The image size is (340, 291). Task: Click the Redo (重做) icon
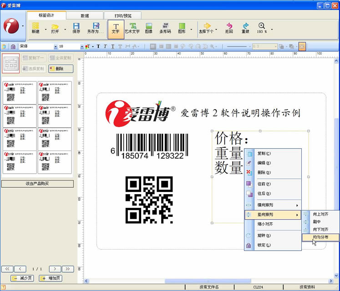[245, 25]
